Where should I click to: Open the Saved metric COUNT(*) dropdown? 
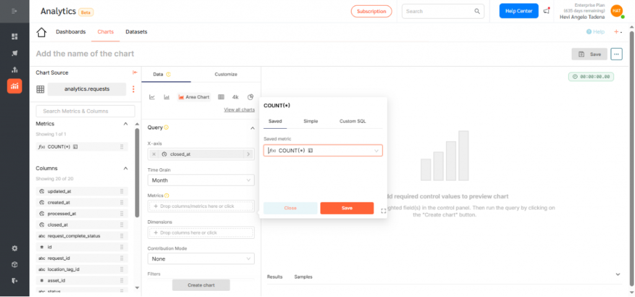tap(322, 150)
